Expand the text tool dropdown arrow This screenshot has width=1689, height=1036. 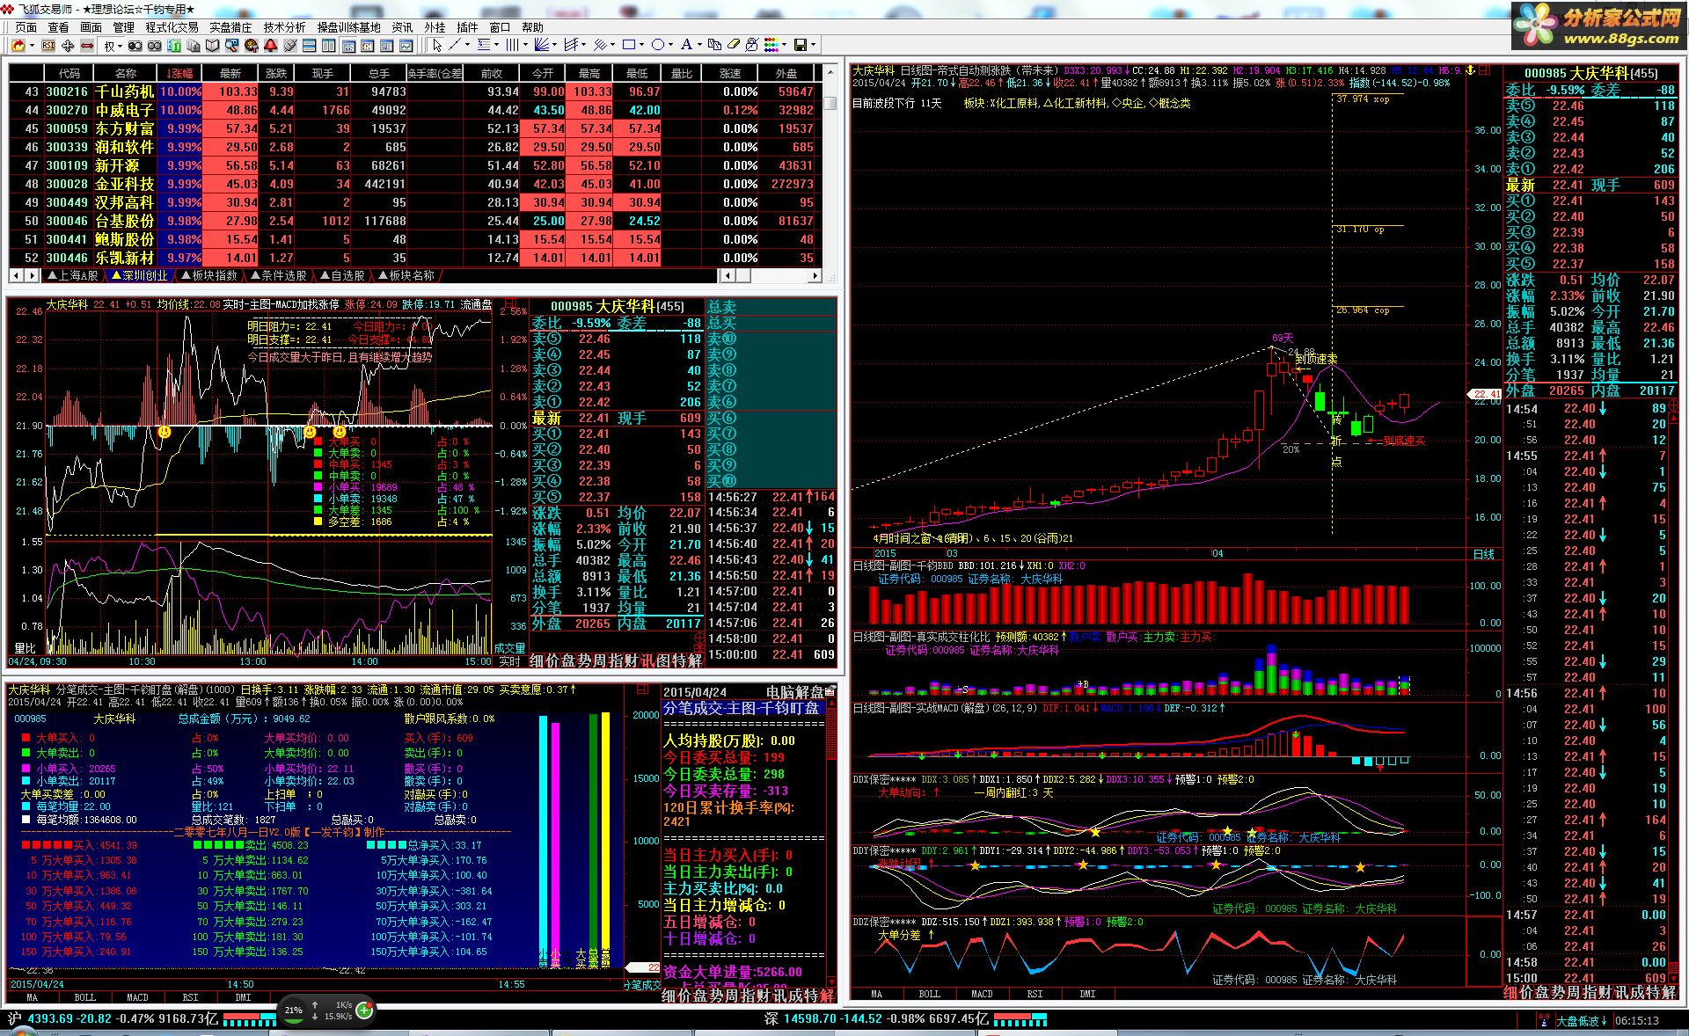(x=699, y=45)
